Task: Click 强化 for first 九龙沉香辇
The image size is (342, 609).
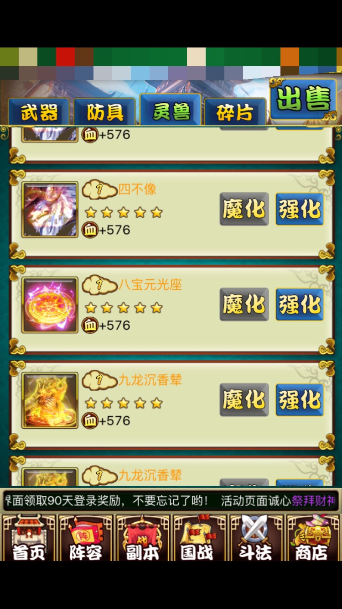Action: (300, 400)
